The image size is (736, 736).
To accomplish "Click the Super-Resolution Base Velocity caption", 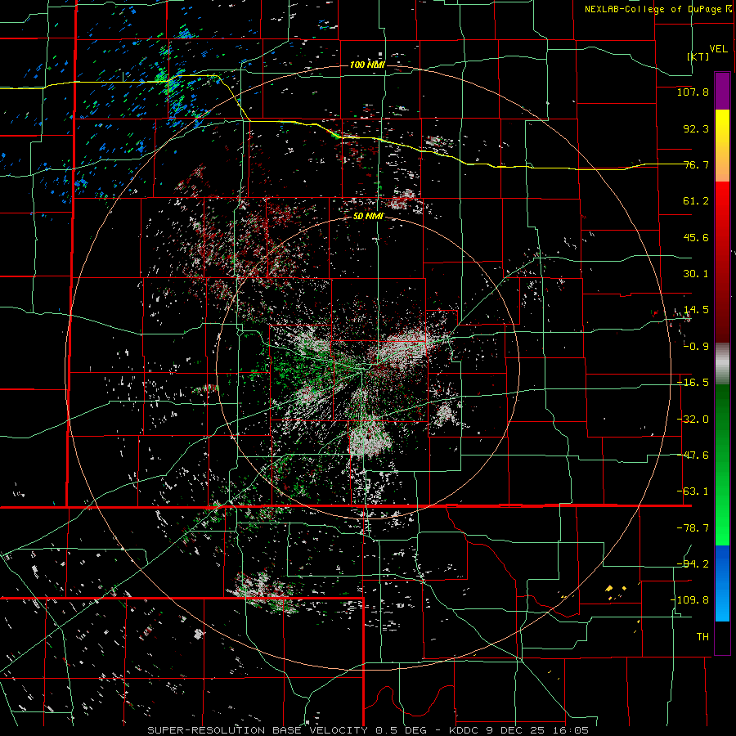I will click(x=368, y=730).
